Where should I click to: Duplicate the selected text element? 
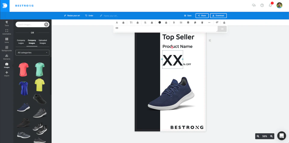pos(195,23)
